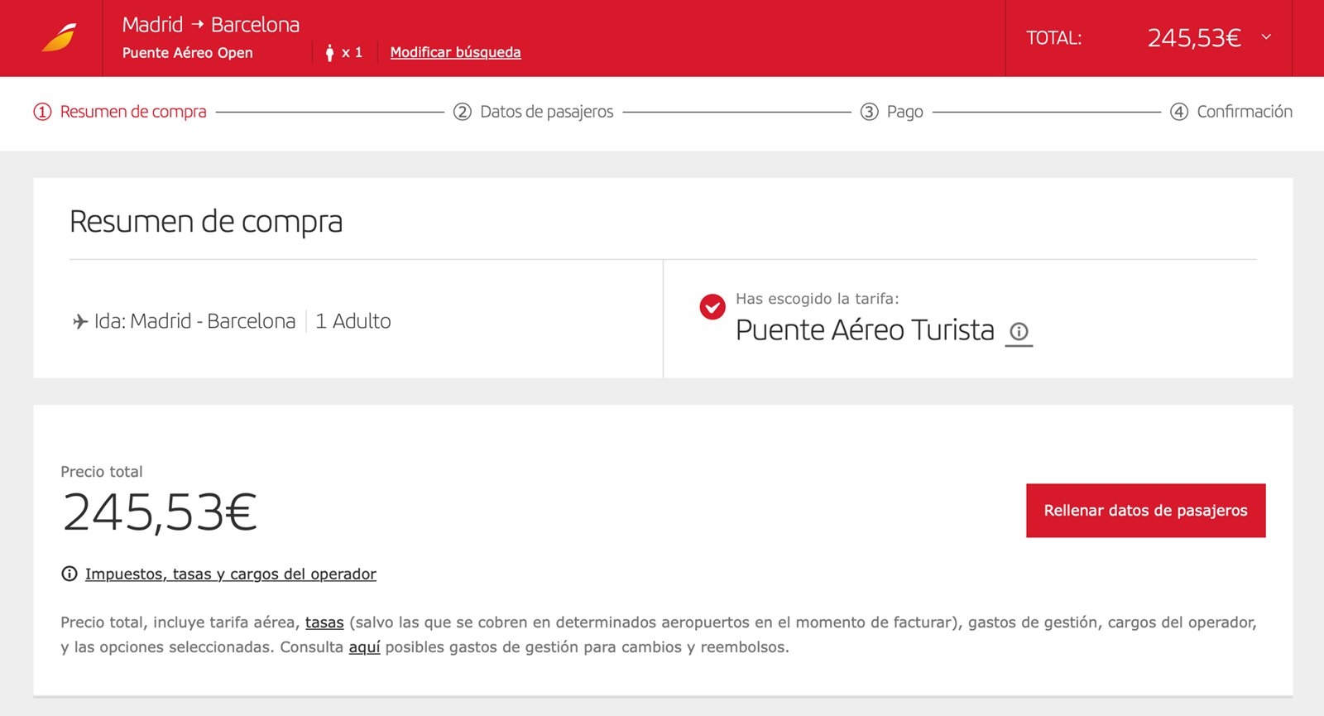Go to step 2 Datos de pasajeros

[534, 112]
